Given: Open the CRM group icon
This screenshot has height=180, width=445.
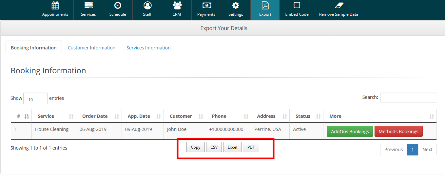Looking at the screenshot, I should pos(177,6).
